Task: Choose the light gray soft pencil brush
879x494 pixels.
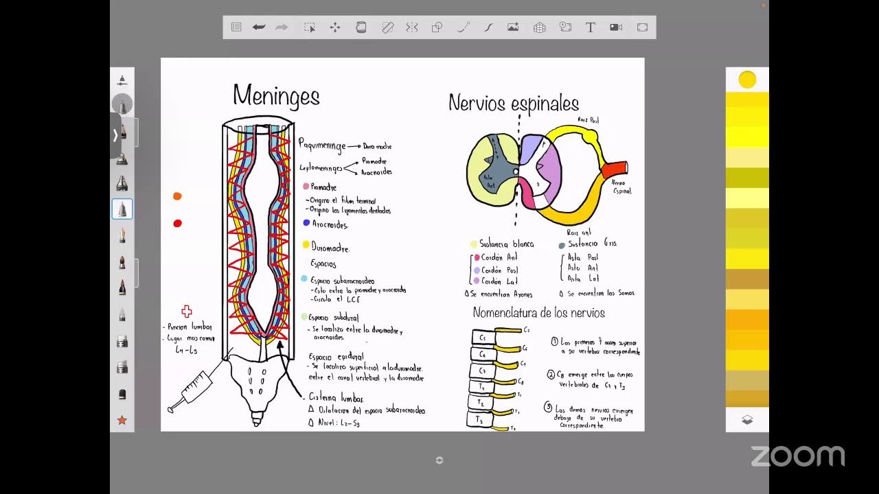Action: 122,315
